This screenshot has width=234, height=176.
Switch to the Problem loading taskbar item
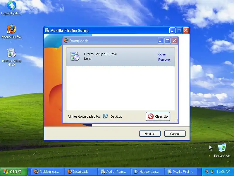(47, 172)
